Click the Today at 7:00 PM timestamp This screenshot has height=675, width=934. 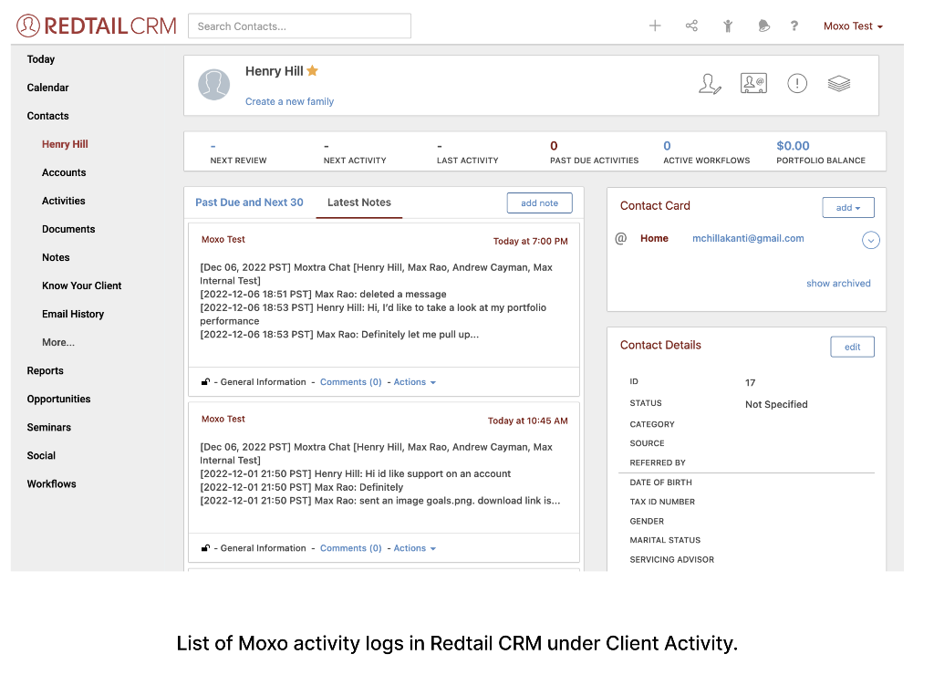pos(530,242)
